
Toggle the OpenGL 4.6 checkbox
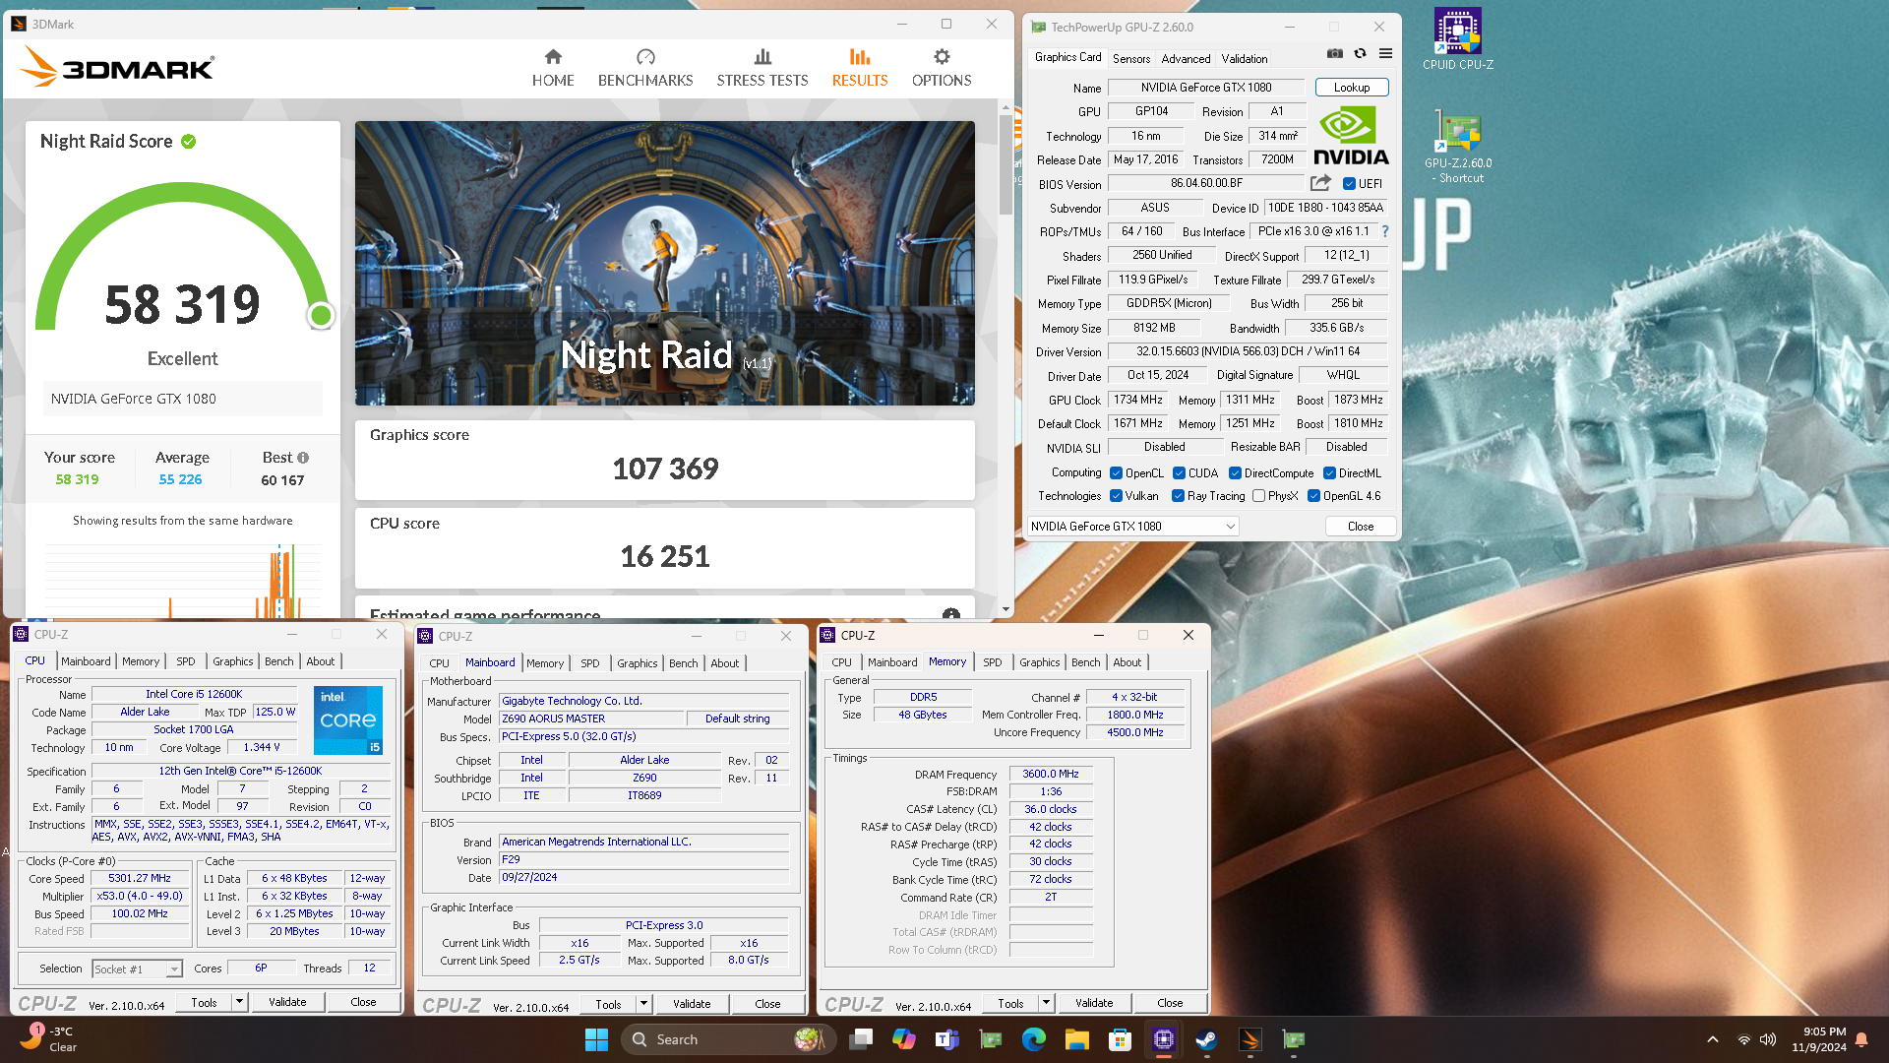click(x=1313, y=496)
